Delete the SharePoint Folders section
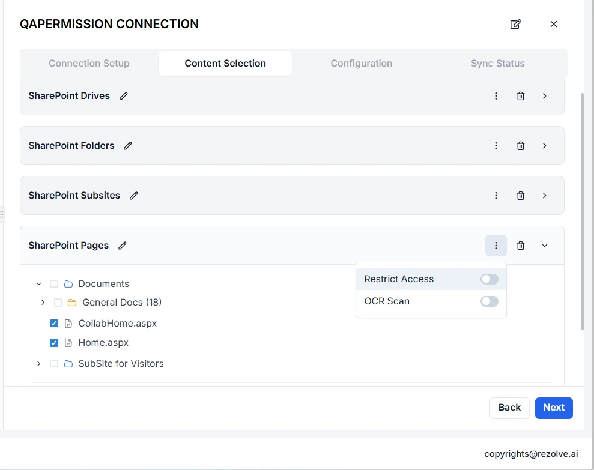The image size is (594, 470). click(521, 146)
